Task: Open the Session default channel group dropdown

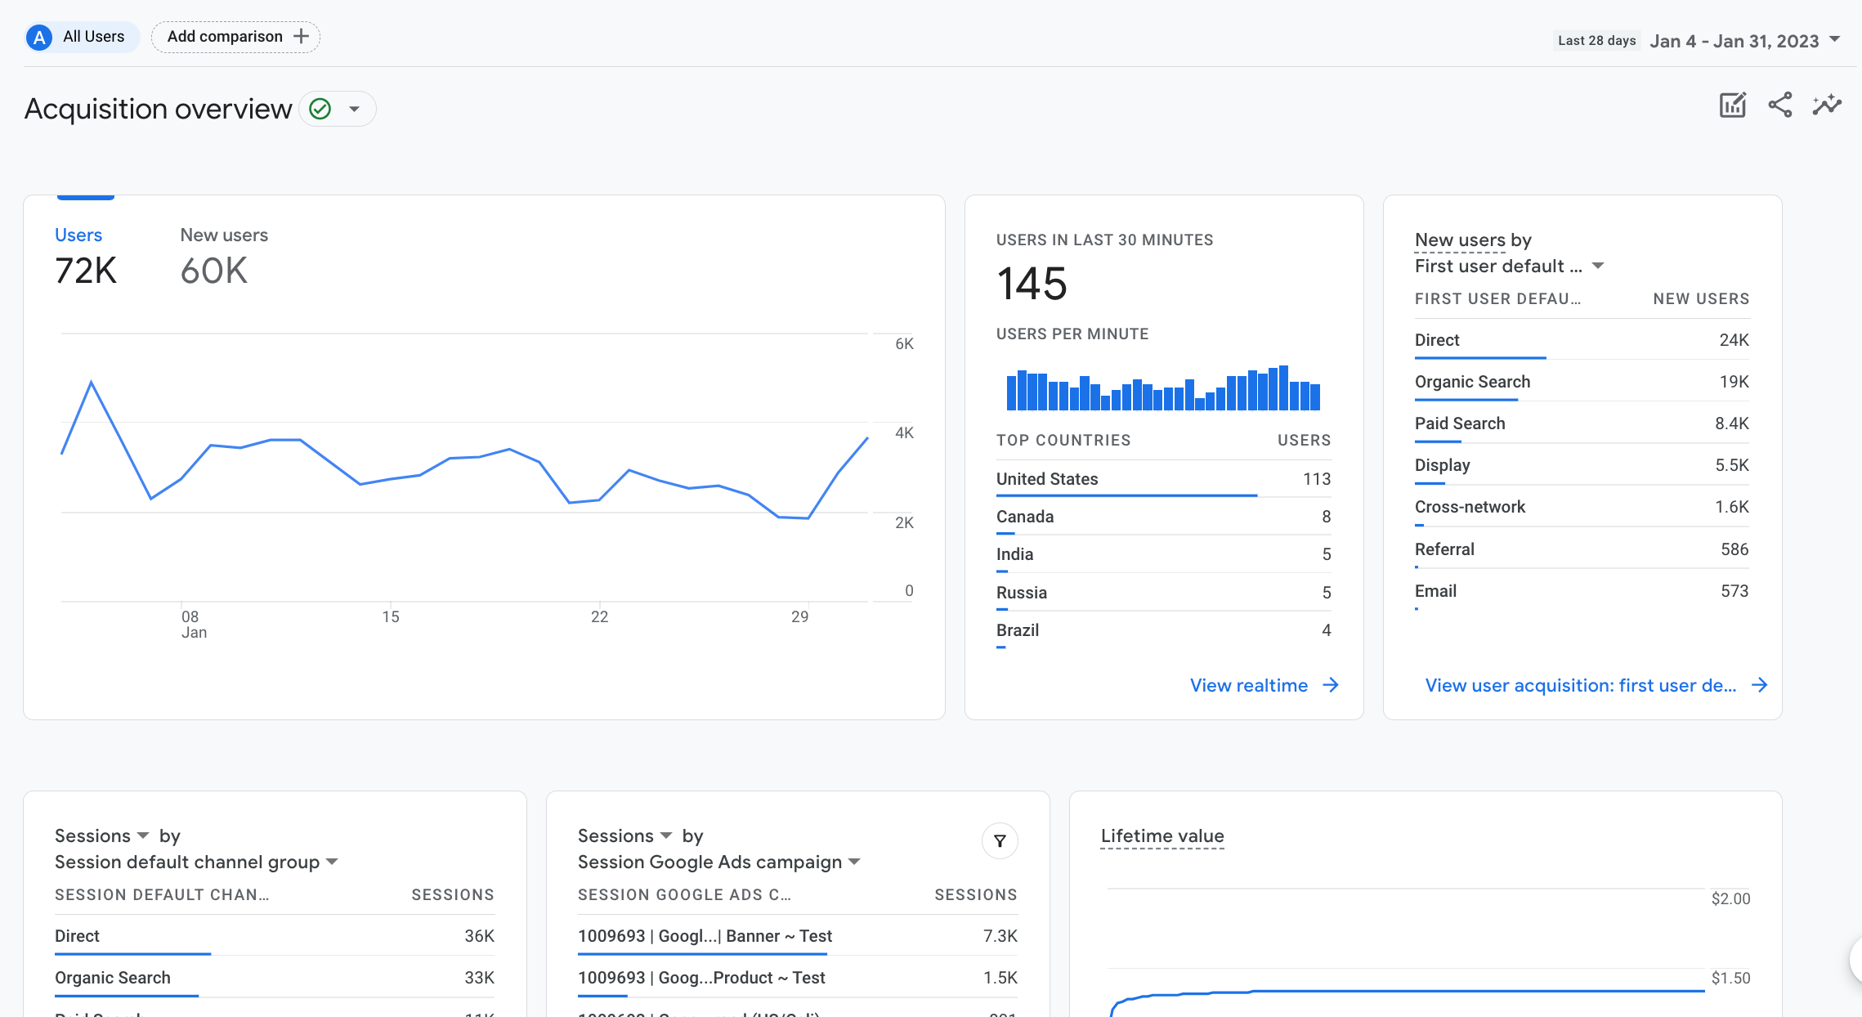Action: (332, 862)
